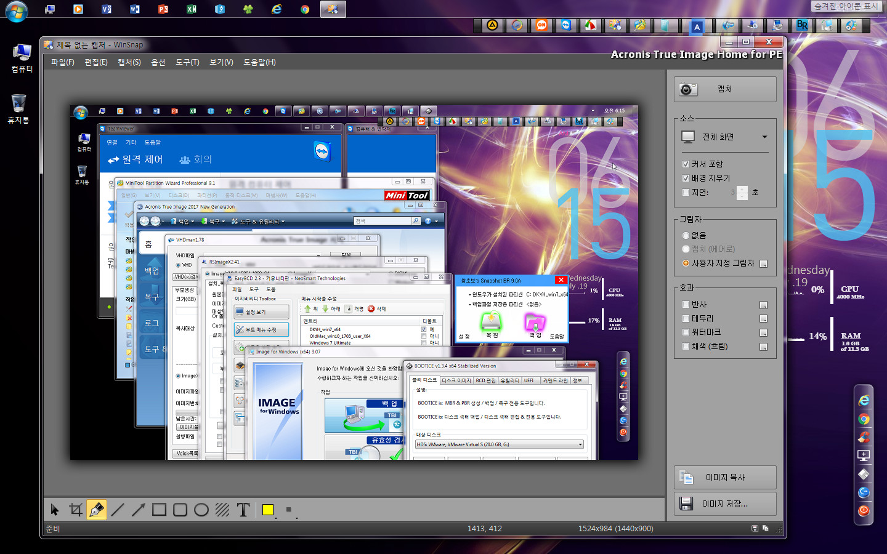
Task: Choose the Arrow drawing tool
Action: pyautogui.click(x=139, y=510)
